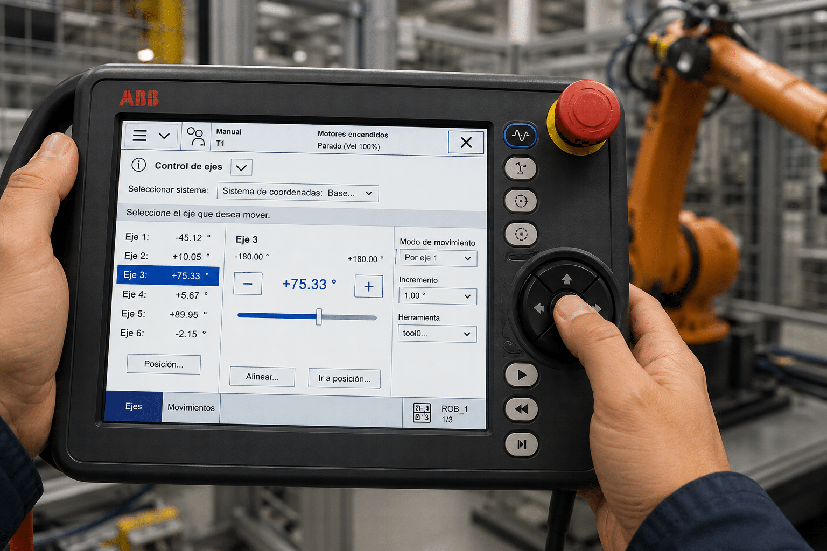Select the Eje 2 row
827x551 pixels.
click(167, 256)
